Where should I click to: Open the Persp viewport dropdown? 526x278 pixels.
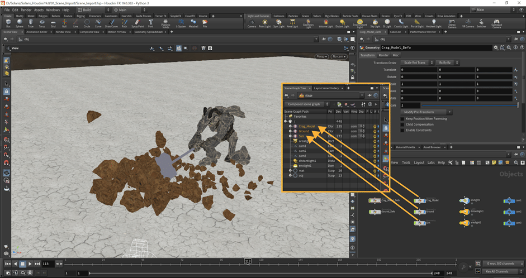tap(321, 56)
